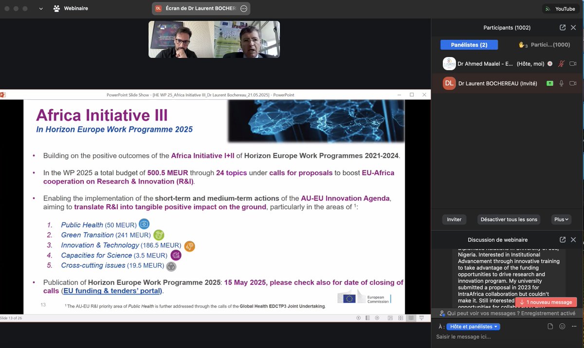This screenshot has width=584, height=348.
Task: Switch to the Panélistes (2) tab
Action: (x=469, y=45)
